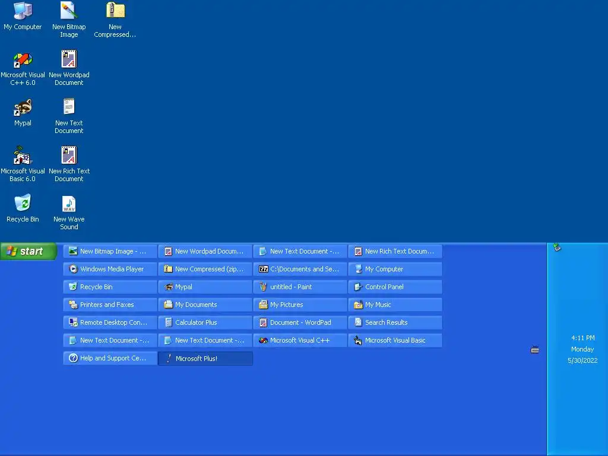Activate New Text Document task left of Help and Support

click(x=110, y=340)
